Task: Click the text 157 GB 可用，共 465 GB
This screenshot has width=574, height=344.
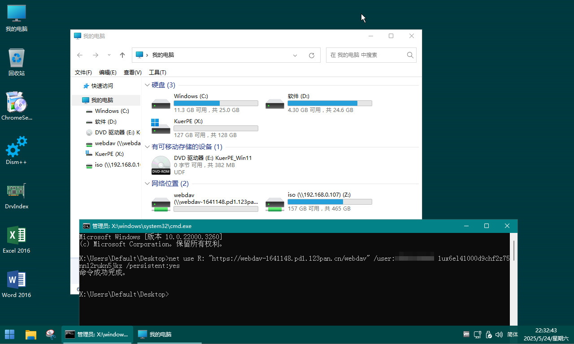Action: (319, 209)
